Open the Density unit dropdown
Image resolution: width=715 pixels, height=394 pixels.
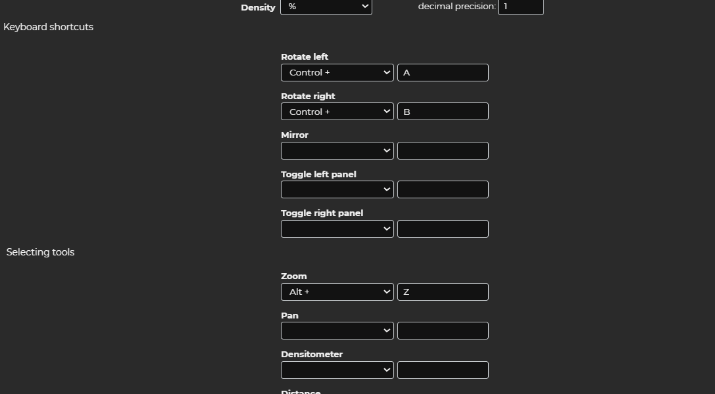tap(326, 7)
